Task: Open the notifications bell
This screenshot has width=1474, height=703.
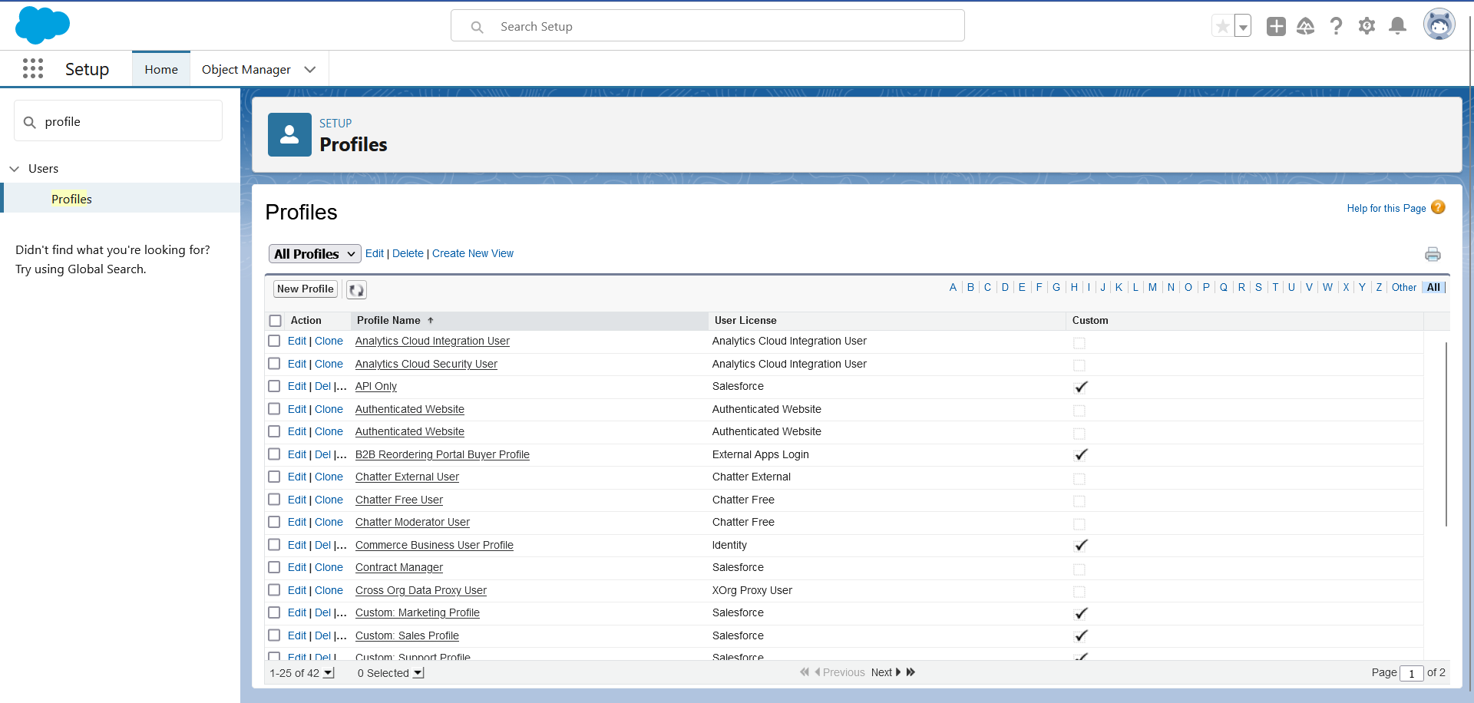Action: [1398, 26]
